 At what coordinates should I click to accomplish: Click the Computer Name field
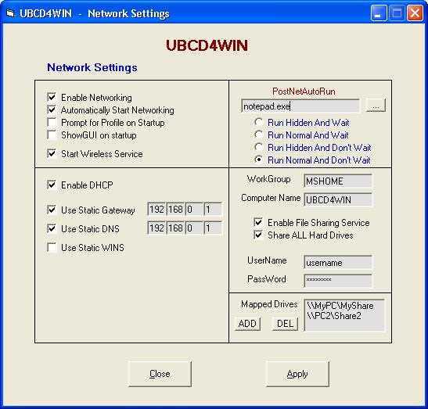(x=338, y=199)
